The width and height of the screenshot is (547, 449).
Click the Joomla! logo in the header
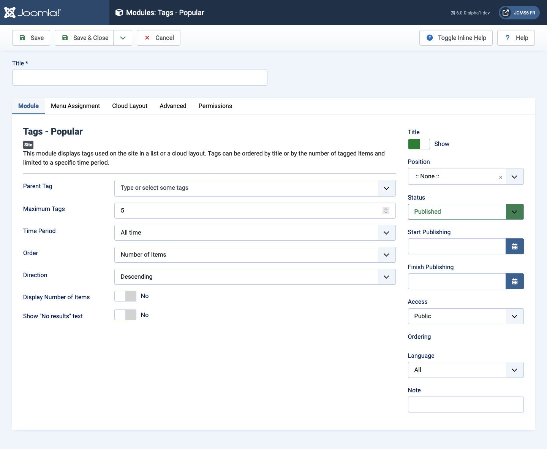pos(33,12)
